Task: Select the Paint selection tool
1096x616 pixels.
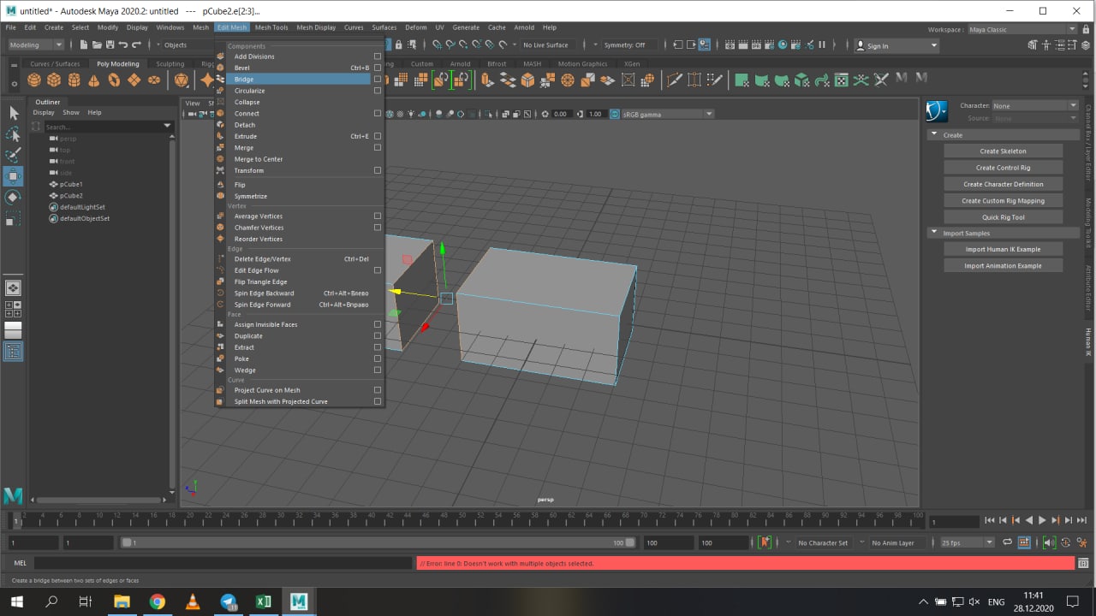Action: [13, 156]
